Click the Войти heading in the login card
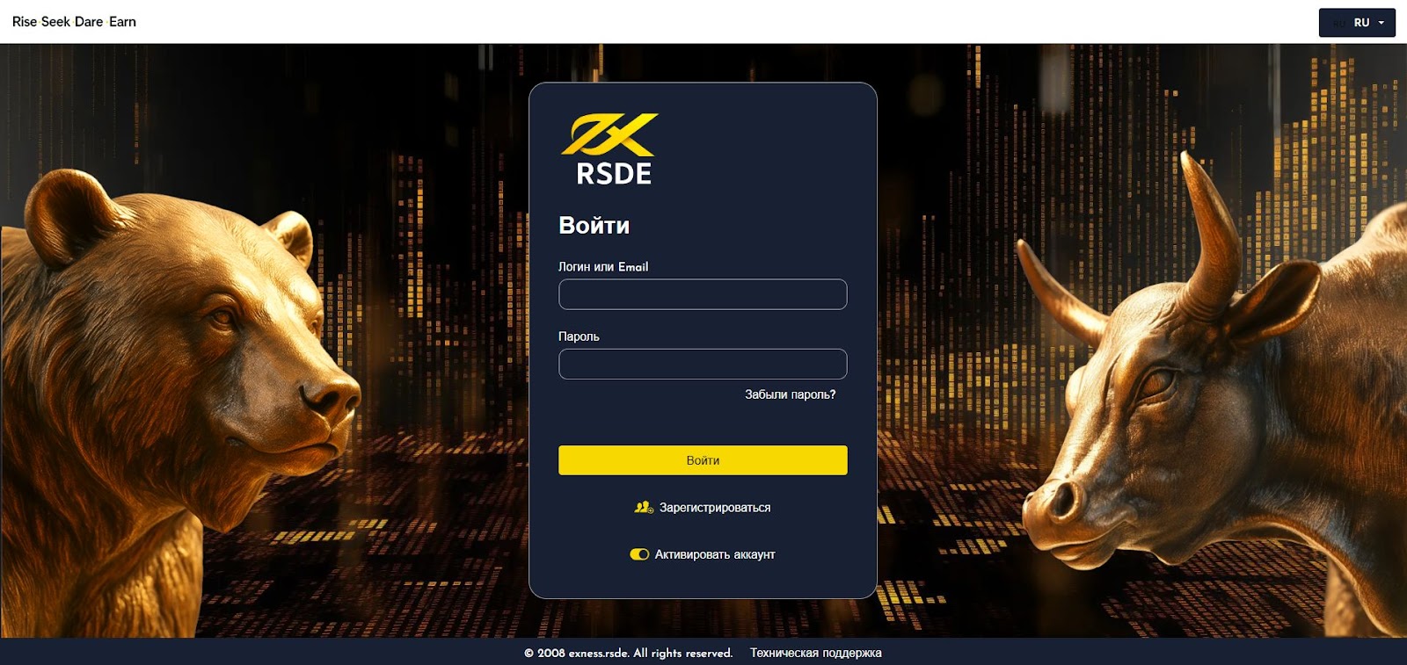This screenshot has height=665, width=1407. click(594, 226)
